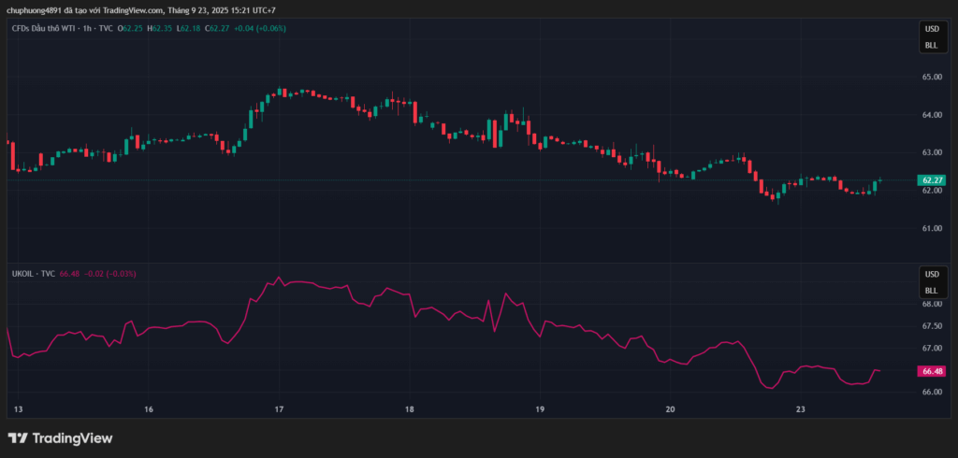958x458 pixels.
Task: Click the 68.00 level on UKOIL axis
Action: coord(932,305)
